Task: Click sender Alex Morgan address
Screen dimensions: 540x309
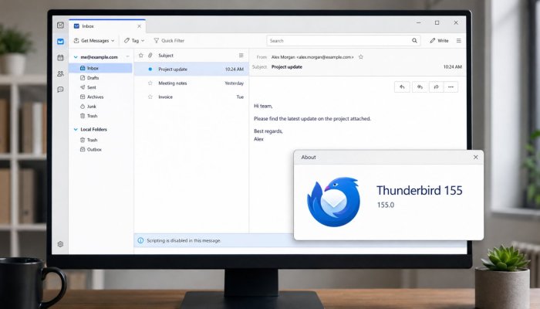Action: 312,57
